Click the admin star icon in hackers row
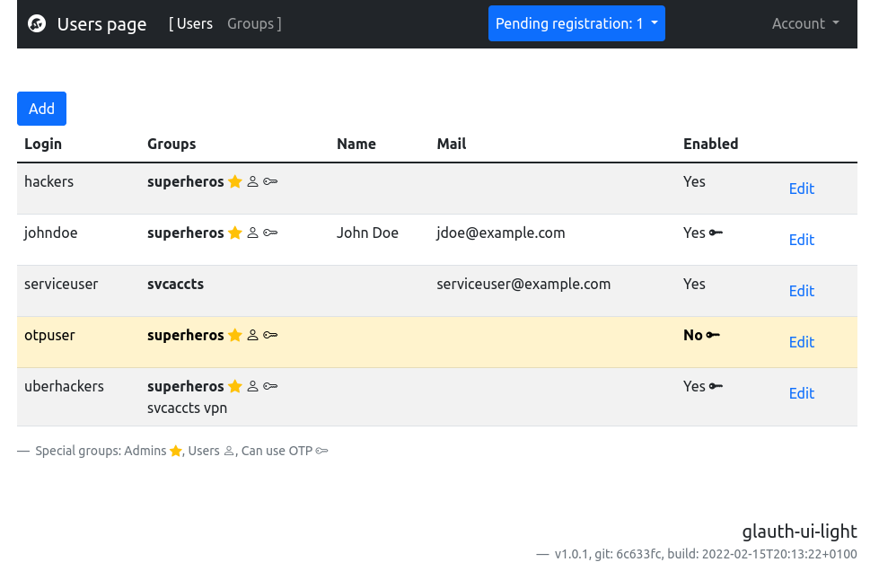The width and height of the screenshot is (879, 571). [x=235, y=182]
